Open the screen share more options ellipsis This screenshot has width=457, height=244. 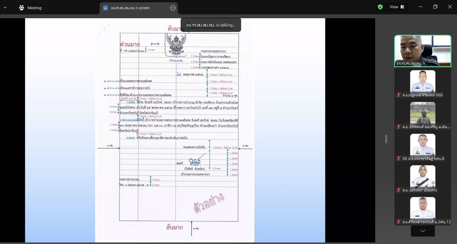point(173,8)
